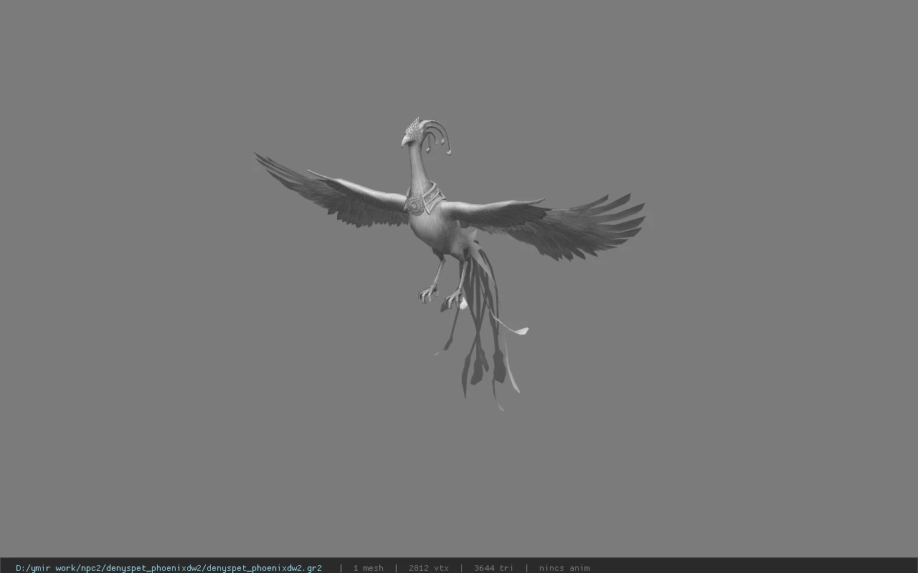Click the denyspet_phoenixdw2.gr2 file path in status bar
Viewport: 918px width, 573px height.
pos(169,568)
